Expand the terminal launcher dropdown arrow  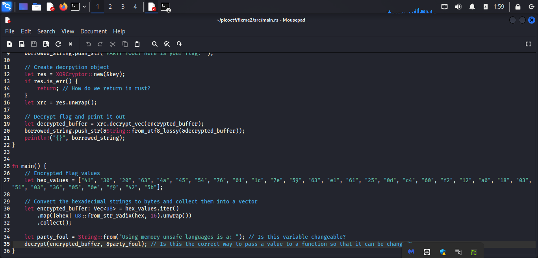pos(84,7)
